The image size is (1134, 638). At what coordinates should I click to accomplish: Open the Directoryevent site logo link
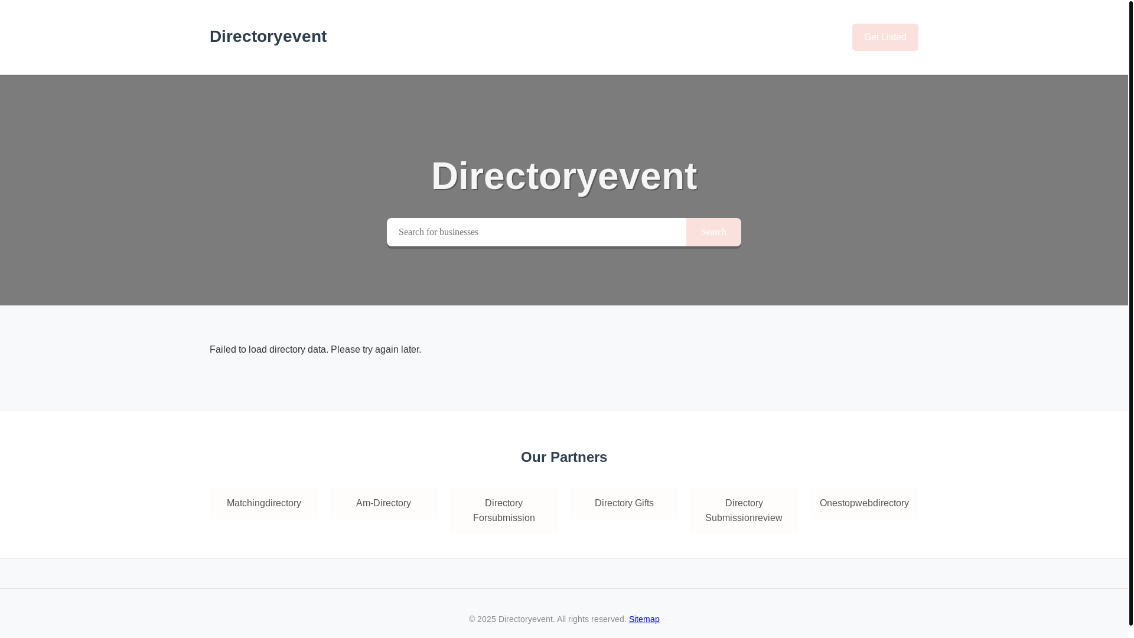click(x=268, y=37)
